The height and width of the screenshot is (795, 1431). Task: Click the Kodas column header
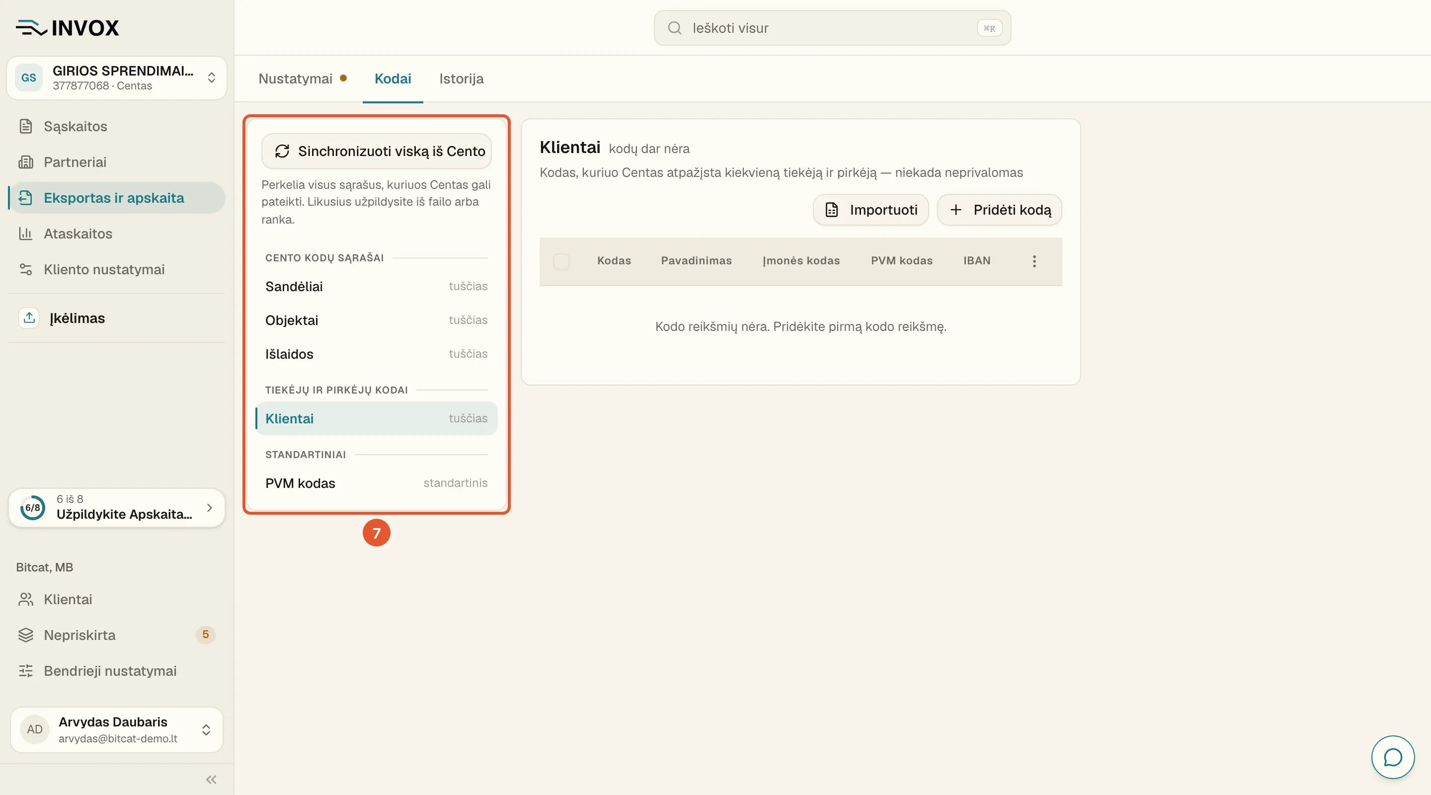click(614, 260)
